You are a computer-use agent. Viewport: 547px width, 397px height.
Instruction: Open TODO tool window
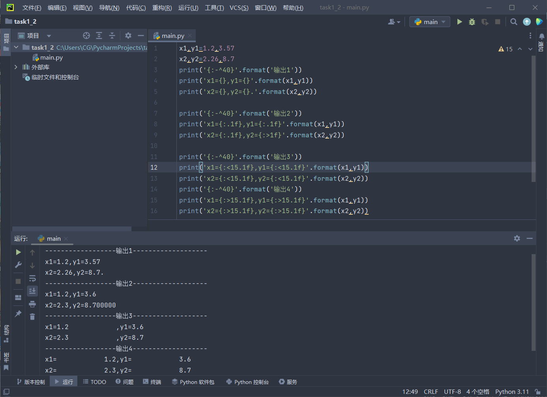95,382
